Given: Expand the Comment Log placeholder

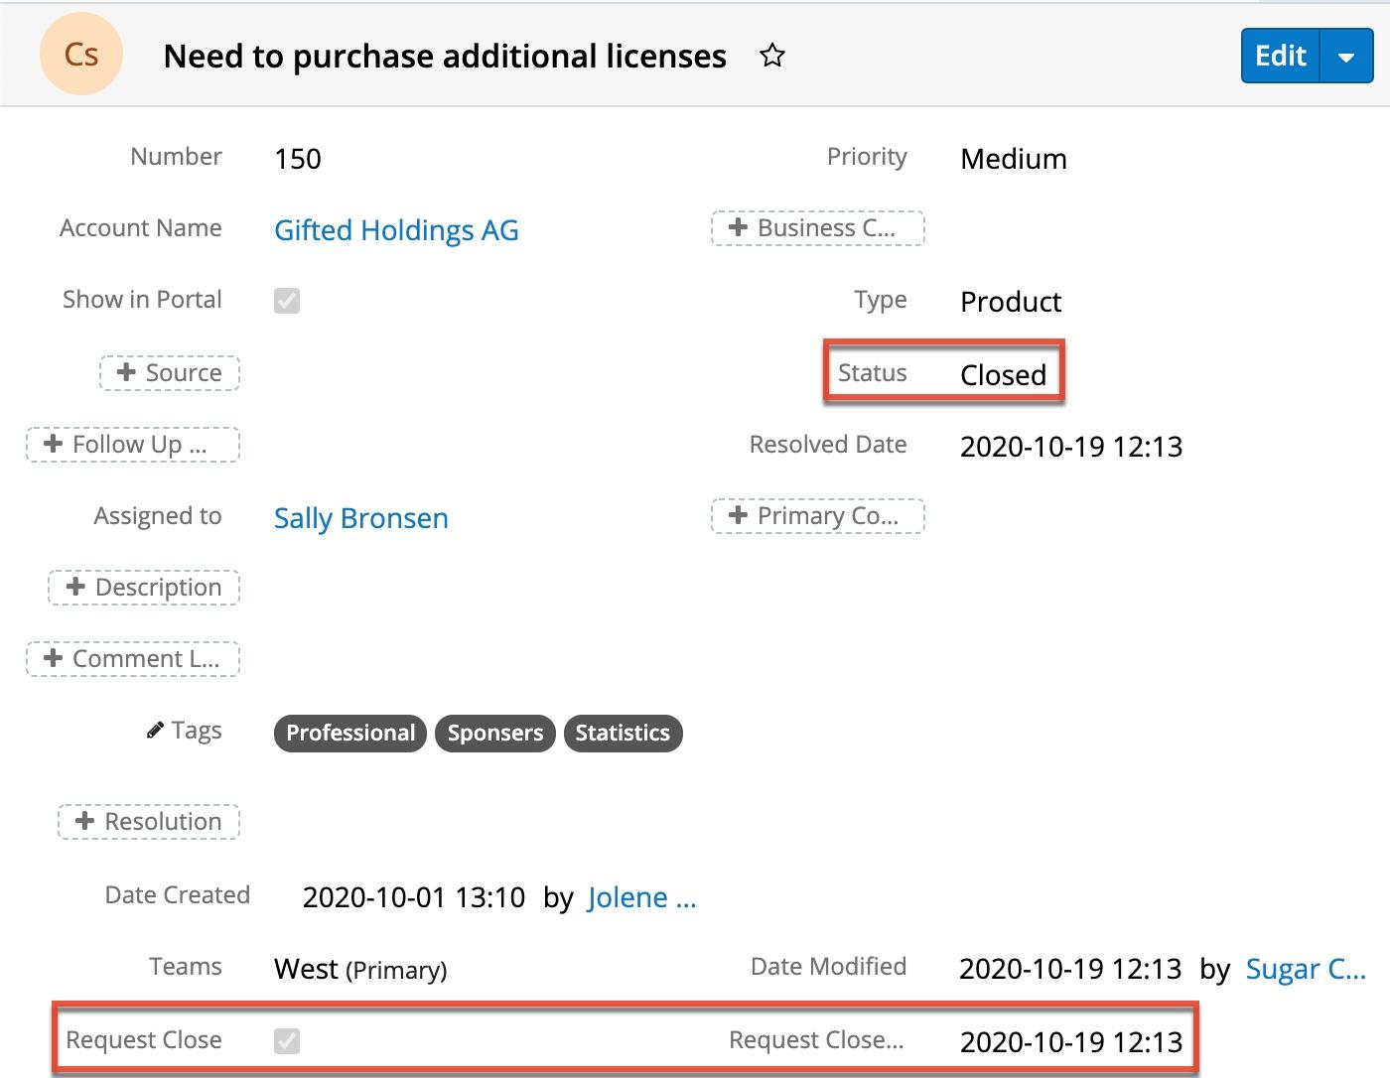Looking at the screenshot, I should point(133,659).
